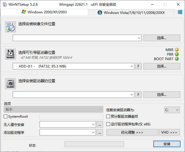Image resolution: width=185 pixels, height=152 pixels.
Task: Switch to Windows Vista/7/8/10/11/2008/20XX tab
Action: pyautogui.click(x=131, y=12)
